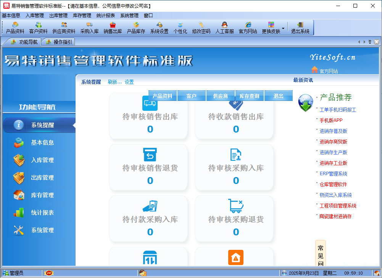This screenshot has width=382, height=278.
Task: Click the 库存查询 quick button
Action: [x=249, y=96]
